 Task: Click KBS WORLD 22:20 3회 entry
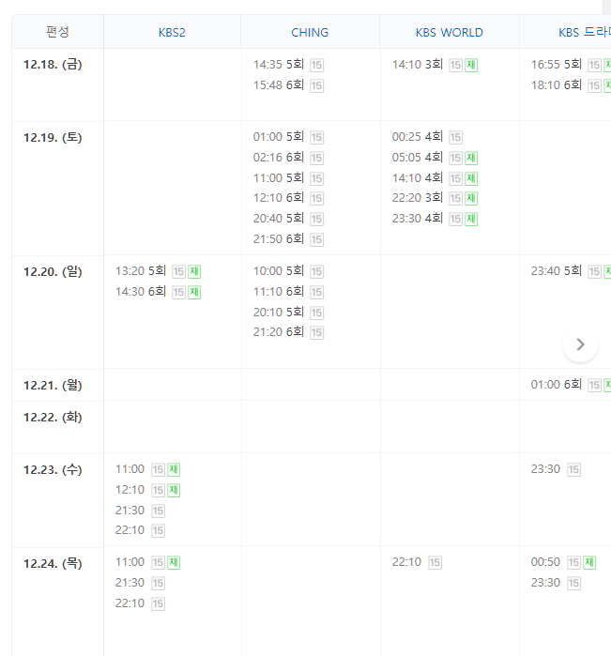[x=418, y=197]
